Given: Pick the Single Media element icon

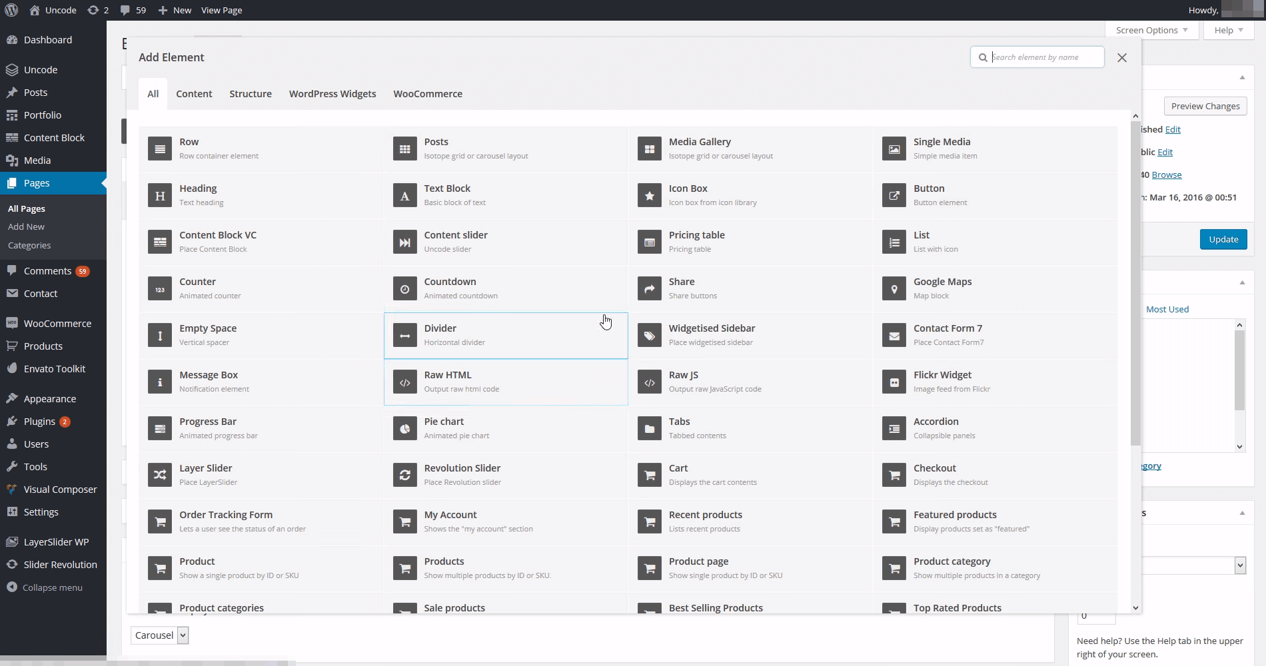Looking at the screenshot, I should pyautogui.click(x=894, y=149).
